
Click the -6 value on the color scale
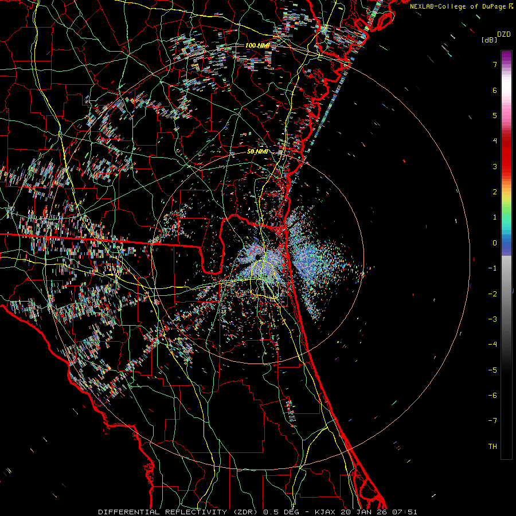[x=492, y=396]
